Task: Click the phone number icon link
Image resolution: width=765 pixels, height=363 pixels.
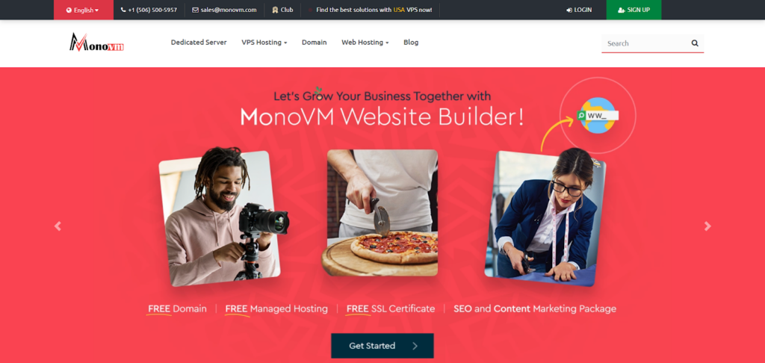Action: 149,10
